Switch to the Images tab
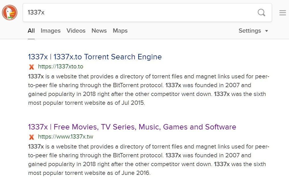This screenshot has width=289, height=184. (51, 31)
